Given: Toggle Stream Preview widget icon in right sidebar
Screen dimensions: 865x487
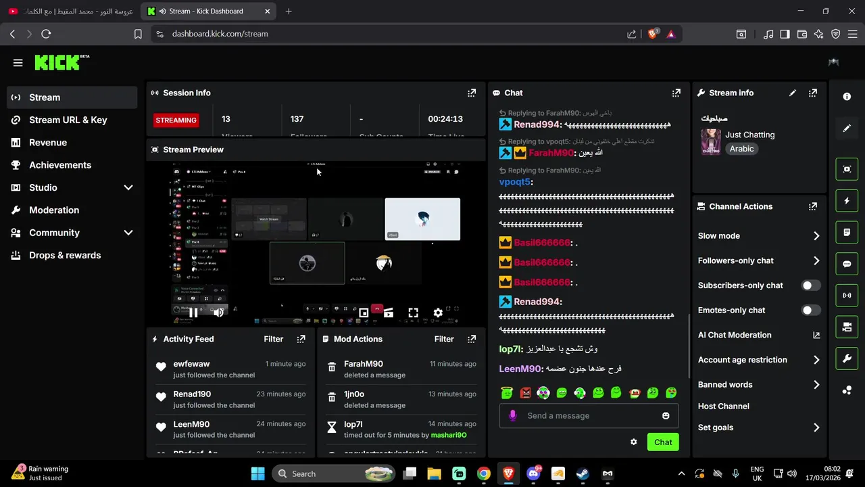Looking at the screenshot, I should [847, 169].
